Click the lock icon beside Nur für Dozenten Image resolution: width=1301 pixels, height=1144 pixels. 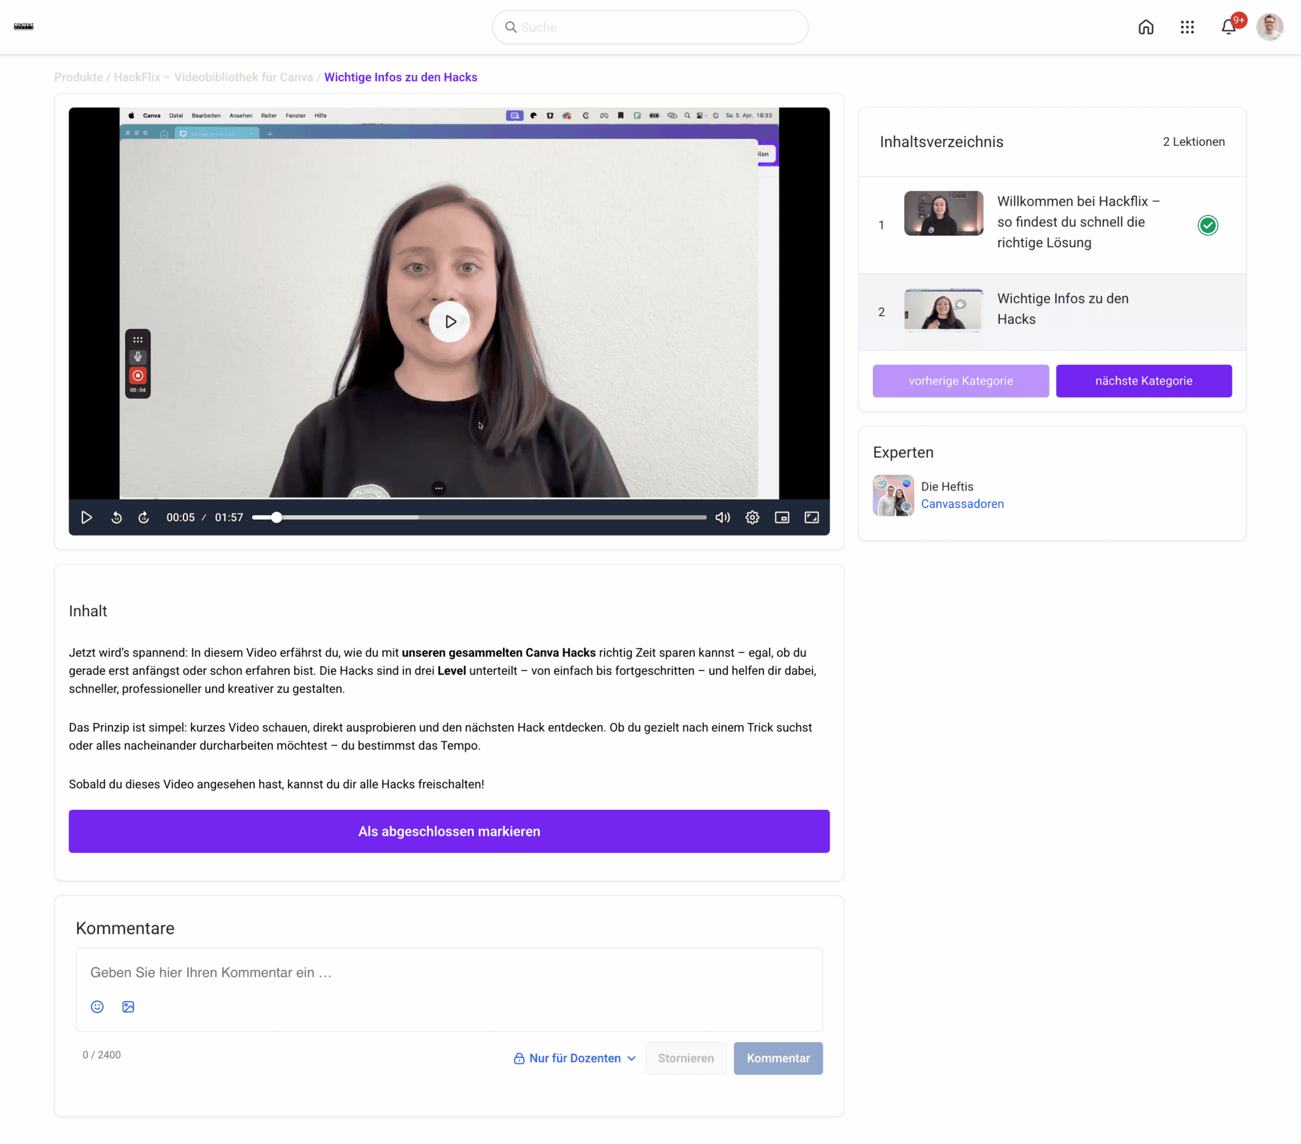pos(519,1058)
